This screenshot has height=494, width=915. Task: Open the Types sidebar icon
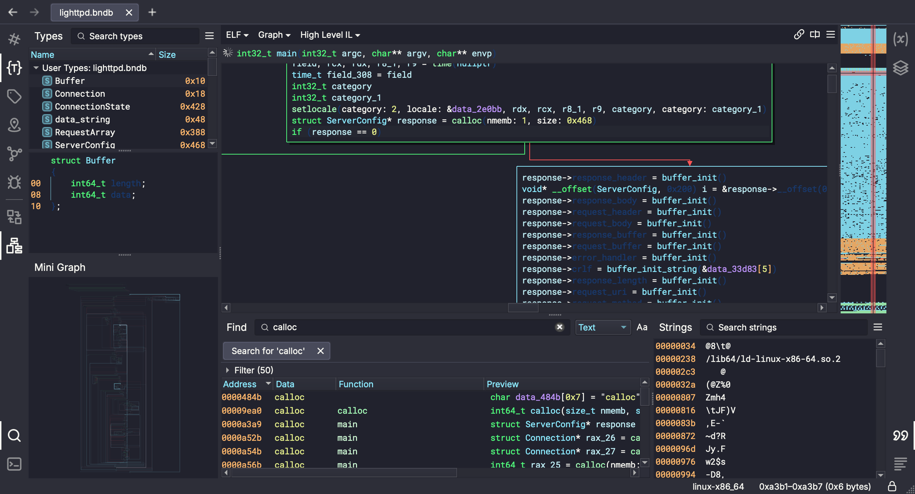tap(14, 67)
